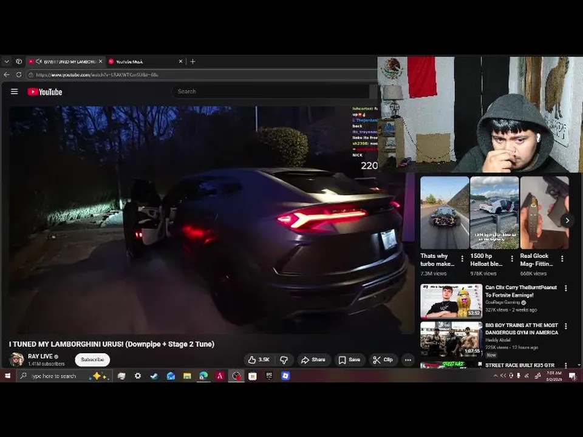The width and height of the screenshot is (583, 437).
Task: Open options menu for 'Can Clix Carry' video
Action: tap(566, 288)
